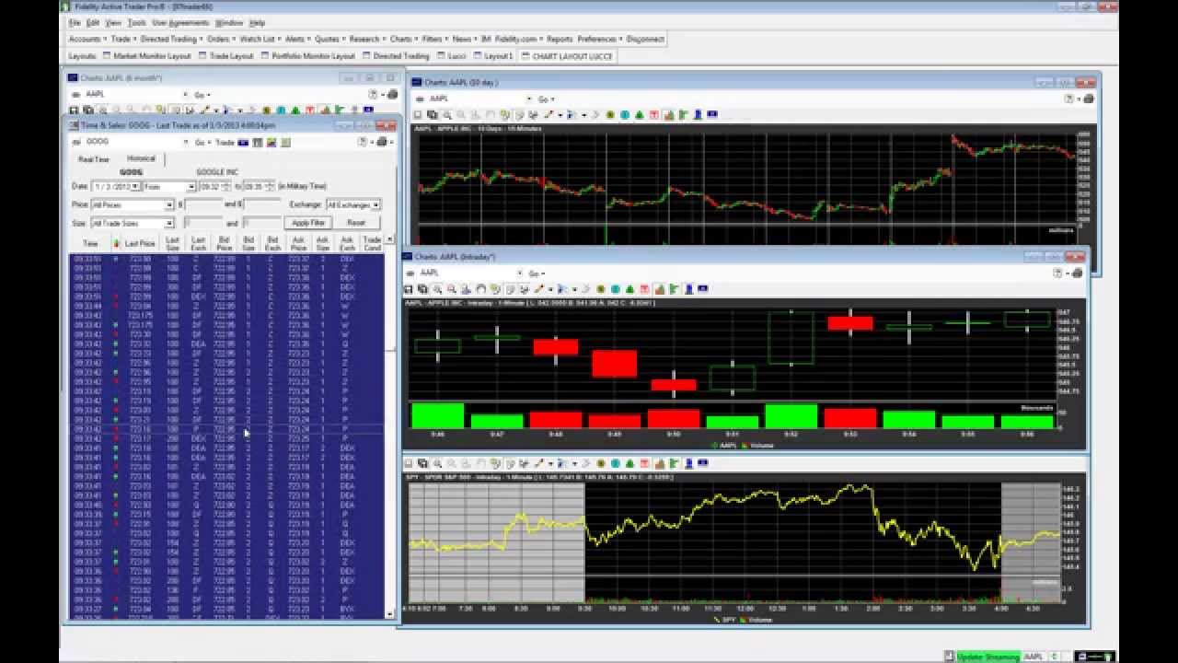Screen dimensions: 1178x663
Task: Open the File menu
Action: point(75,22)
